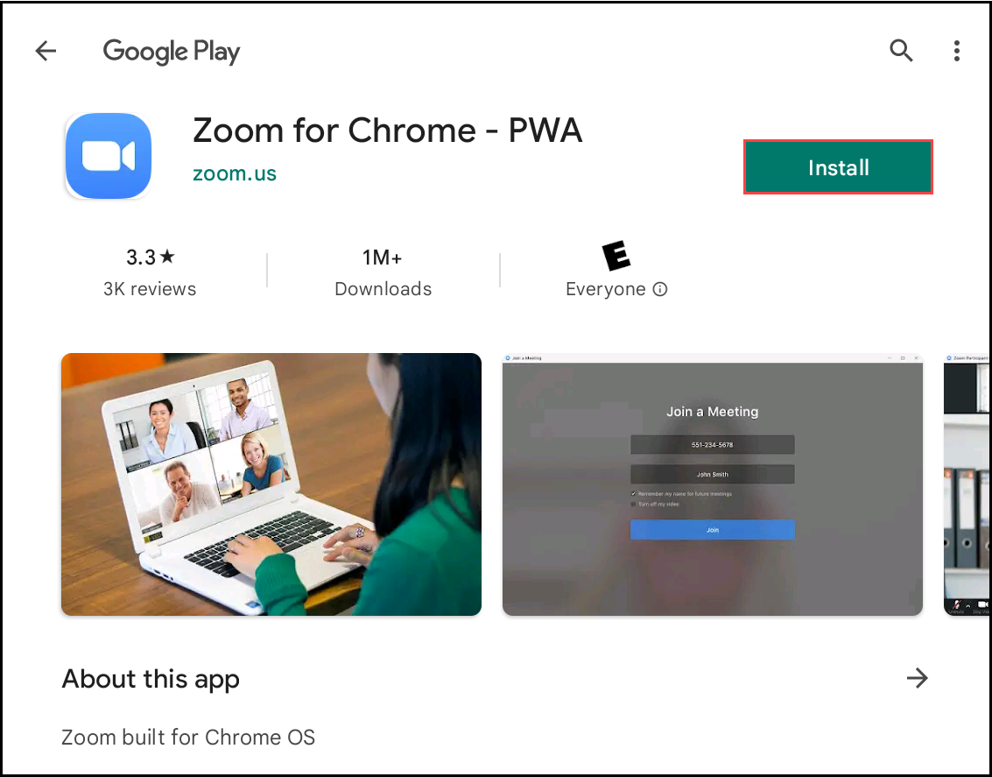
Task: Click the Zoom camera app icon
Action: [109, 156]
